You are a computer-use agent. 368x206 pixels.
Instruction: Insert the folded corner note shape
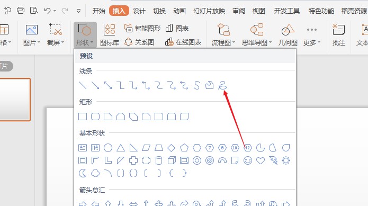[235, 160]
